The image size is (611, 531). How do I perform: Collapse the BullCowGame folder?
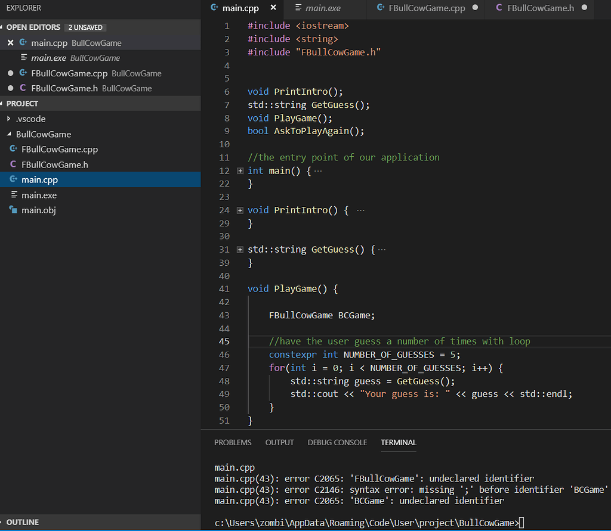9,134
